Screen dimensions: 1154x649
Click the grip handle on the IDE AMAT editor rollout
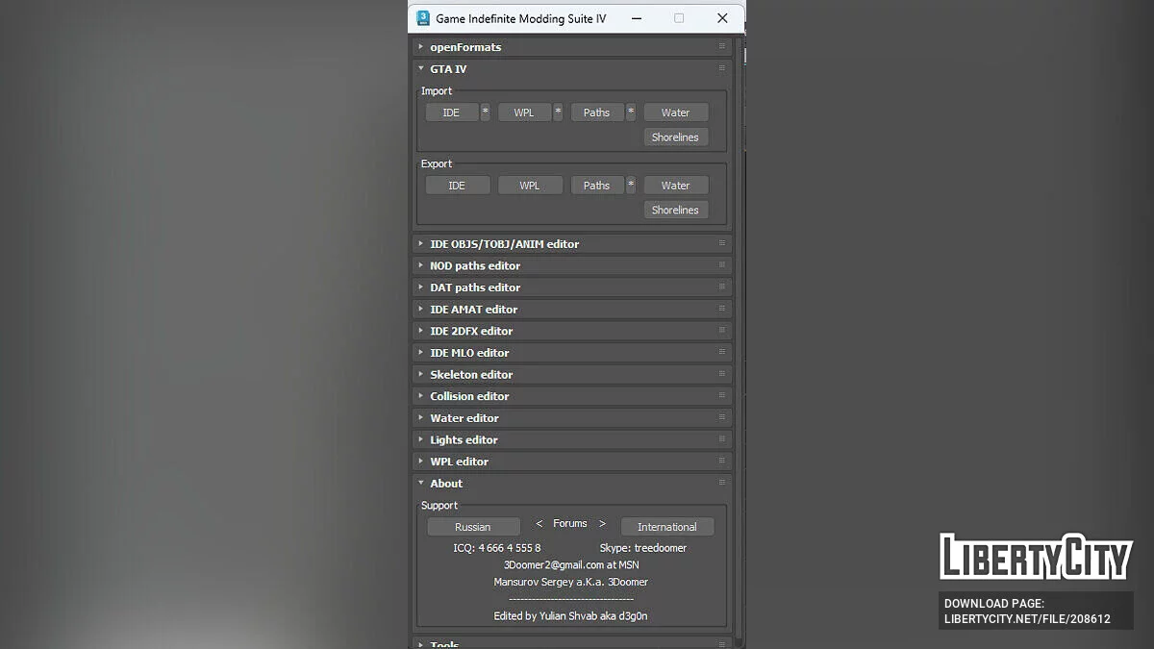coord(722,309)
